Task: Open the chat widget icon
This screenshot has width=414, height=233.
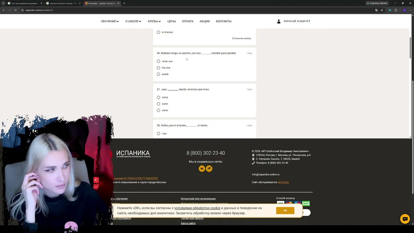Action: pos(405,219)
